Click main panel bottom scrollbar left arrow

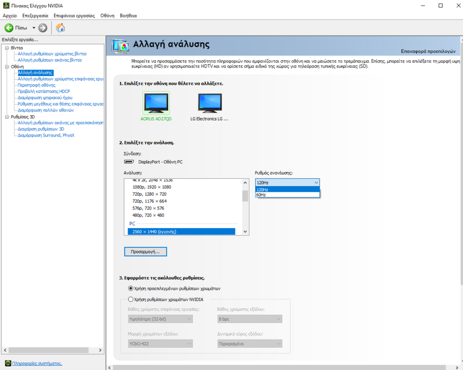110,367
